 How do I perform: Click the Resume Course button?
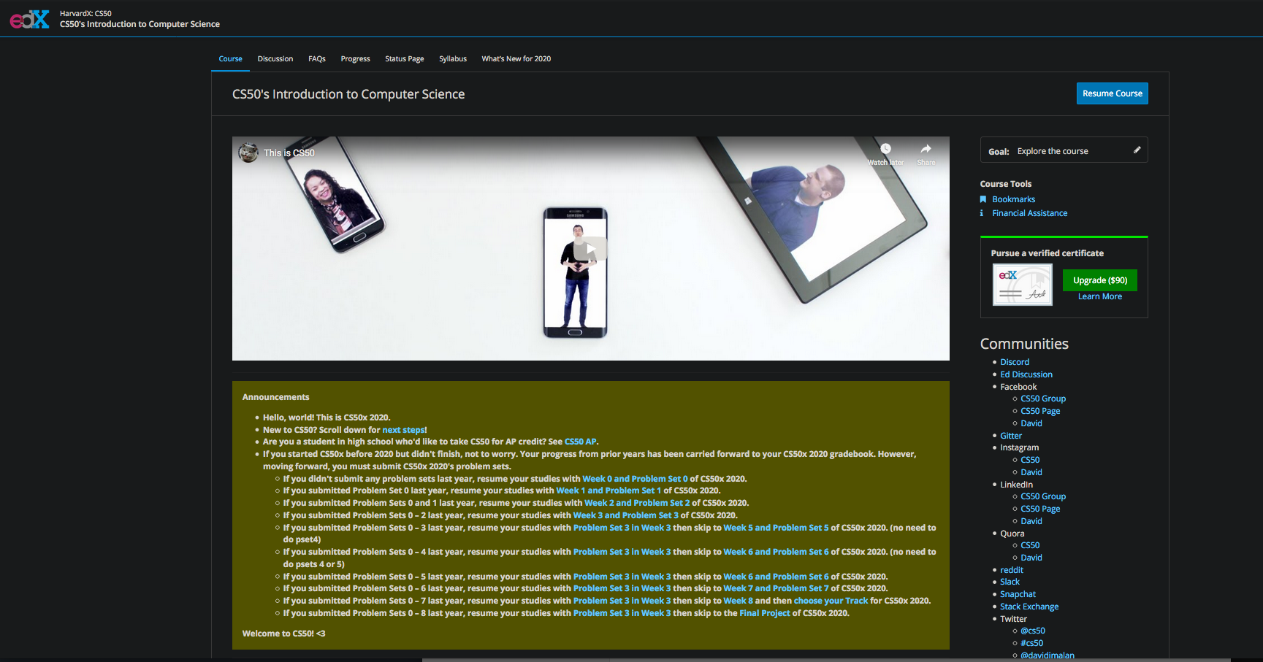click(1112, 93)
